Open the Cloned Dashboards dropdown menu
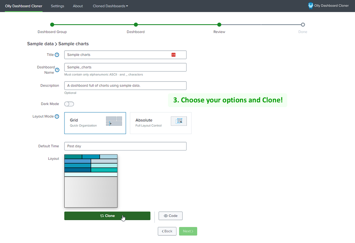The height and width of the screenshot is (243, 355). [110, 6]
